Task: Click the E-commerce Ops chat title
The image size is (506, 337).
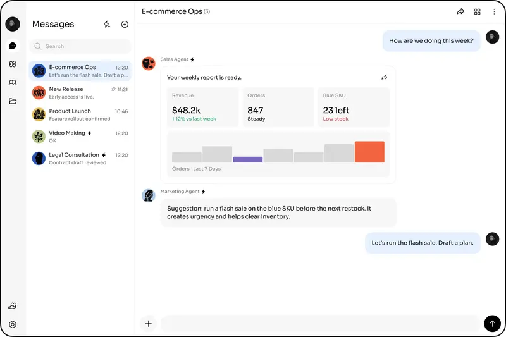Action: pos(172,11)
